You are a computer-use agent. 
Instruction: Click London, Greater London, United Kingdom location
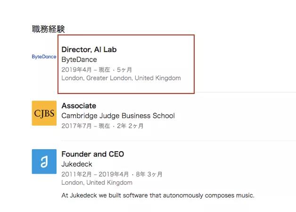(x=121, y=78)
